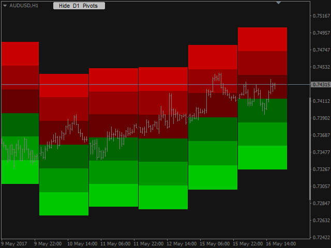Click the dark green zone on 12 May
This screenshot has width=331, height=248.
[163, 150]
